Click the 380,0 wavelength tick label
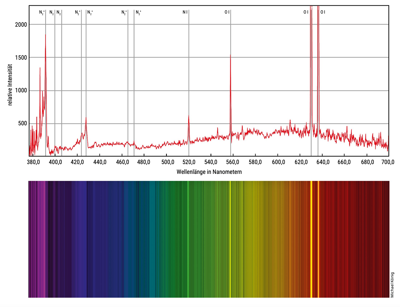The height and width of the screenshot is (307, 400). pyautogui.click(x=33, y=162)
